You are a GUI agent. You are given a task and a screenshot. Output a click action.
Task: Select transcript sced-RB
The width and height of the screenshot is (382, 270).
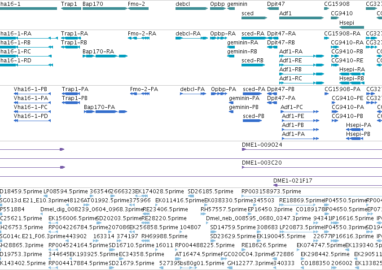click(x=253, y=65)
